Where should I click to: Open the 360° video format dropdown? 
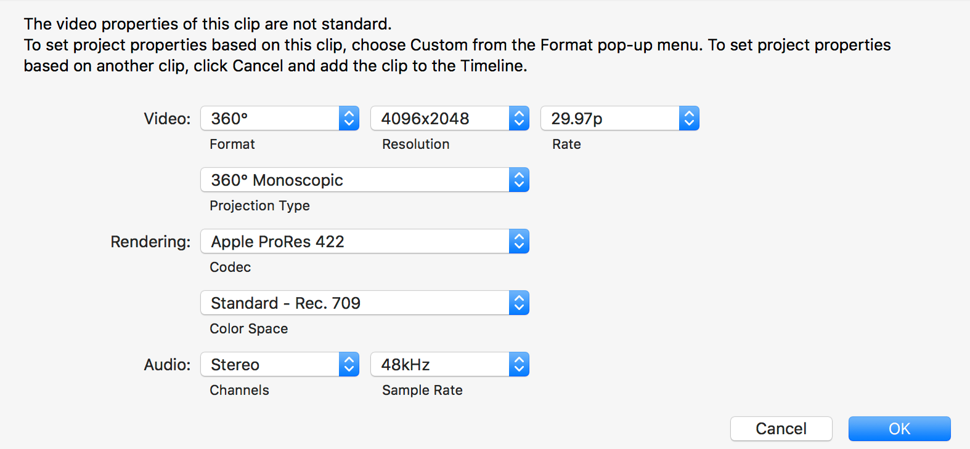280,118
